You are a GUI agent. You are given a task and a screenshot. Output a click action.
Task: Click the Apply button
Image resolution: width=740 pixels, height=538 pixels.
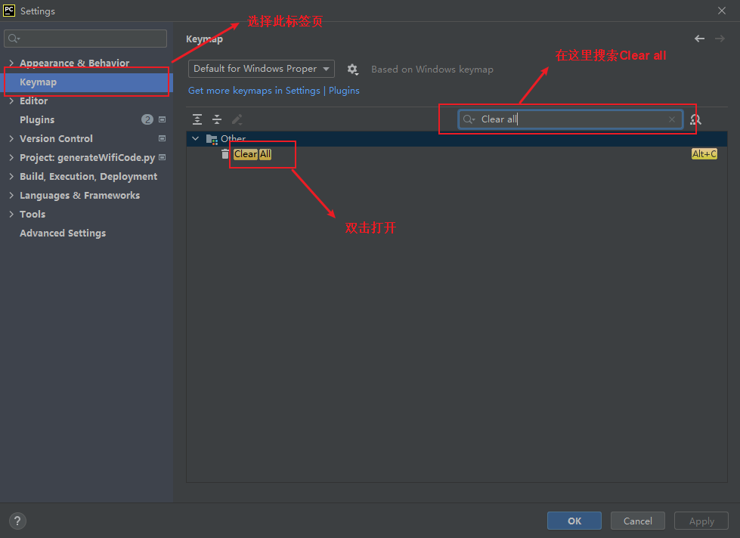pos(700,521)
